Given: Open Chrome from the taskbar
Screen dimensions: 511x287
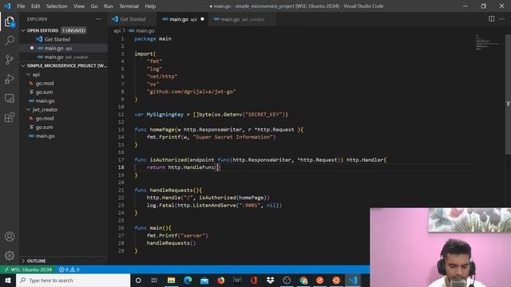Looking at the screenshot, I should click(303, 280).
